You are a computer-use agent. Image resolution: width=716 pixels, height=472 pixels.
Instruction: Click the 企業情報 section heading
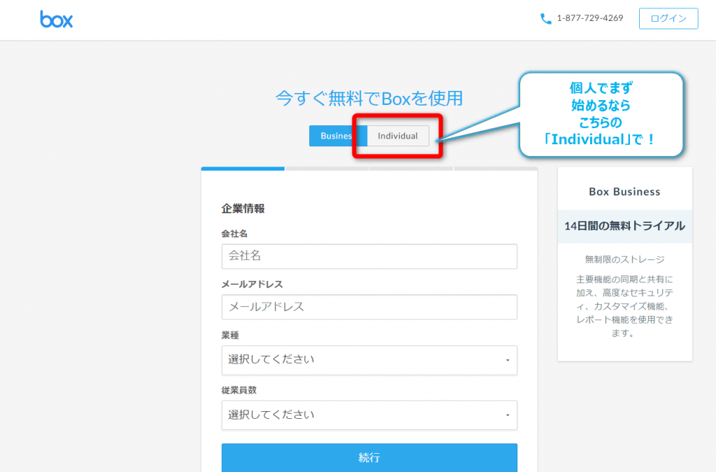243,208
